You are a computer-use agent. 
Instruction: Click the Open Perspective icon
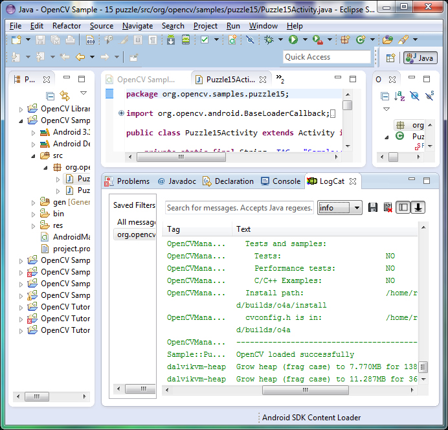390,58
